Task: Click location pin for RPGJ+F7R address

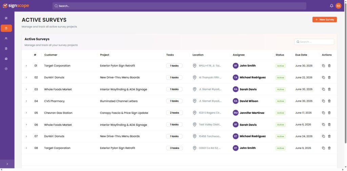Action: coord(195,66)
